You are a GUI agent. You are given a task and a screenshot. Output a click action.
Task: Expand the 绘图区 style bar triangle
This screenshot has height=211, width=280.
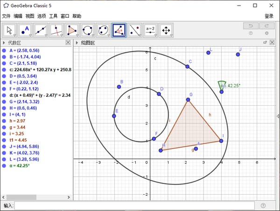(77, 43)
